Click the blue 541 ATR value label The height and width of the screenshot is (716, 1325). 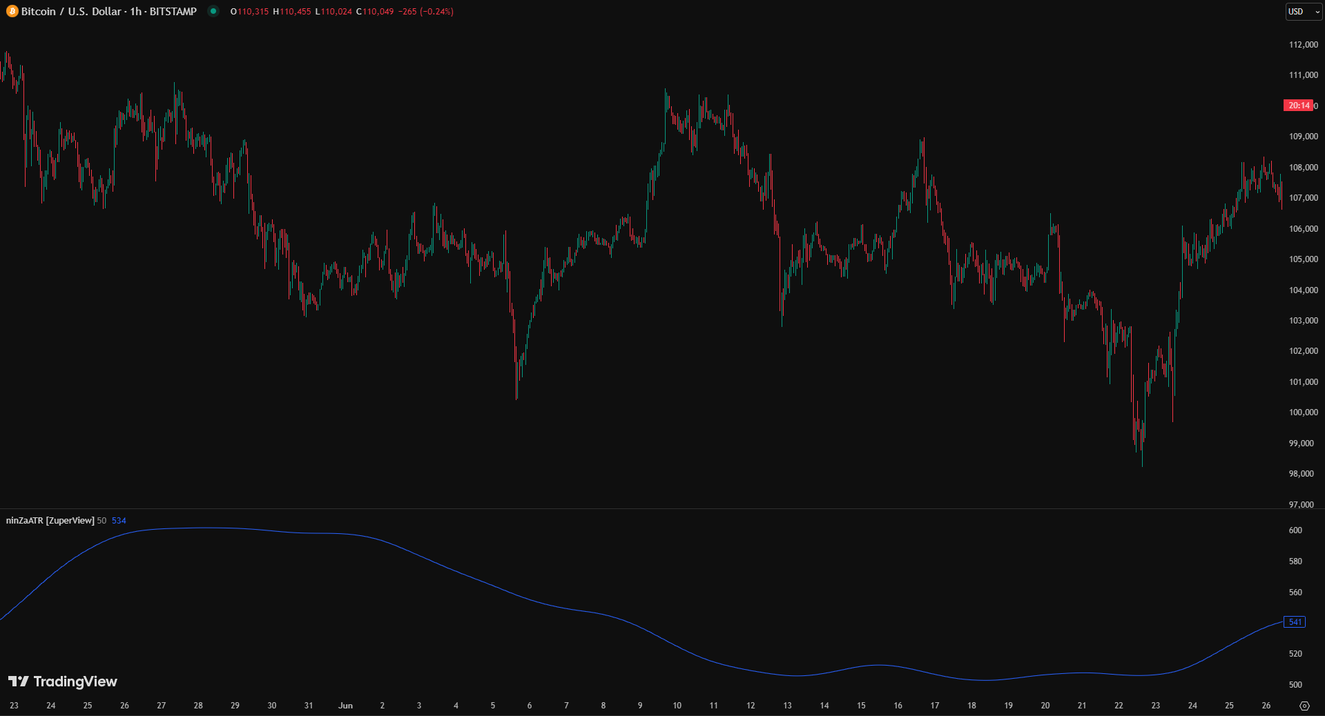[1295, 622]
